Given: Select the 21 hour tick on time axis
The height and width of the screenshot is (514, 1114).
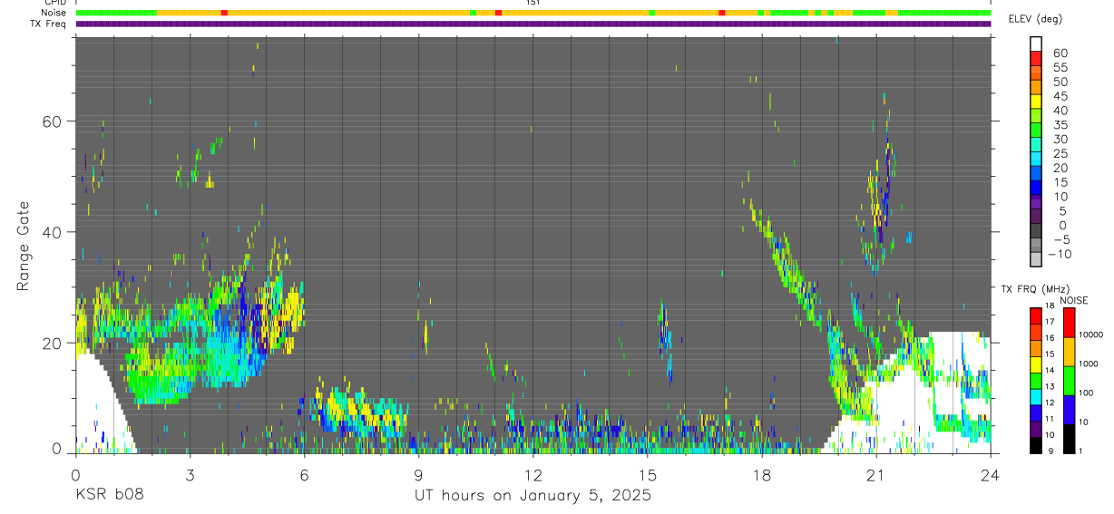Looking at the screenshot, I should [875, 474].
